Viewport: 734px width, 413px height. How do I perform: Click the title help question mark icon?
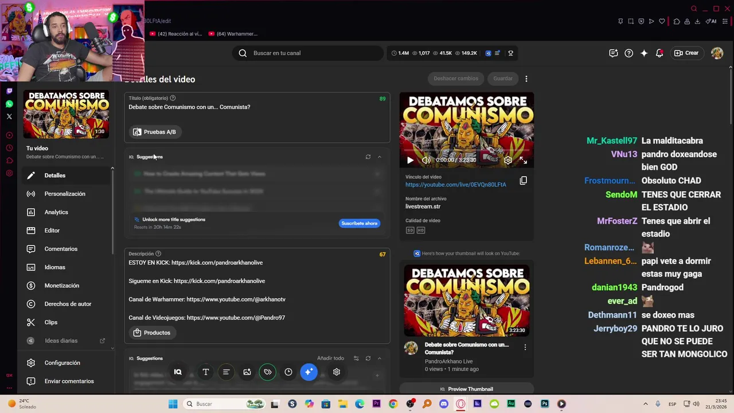coord(173,98)
